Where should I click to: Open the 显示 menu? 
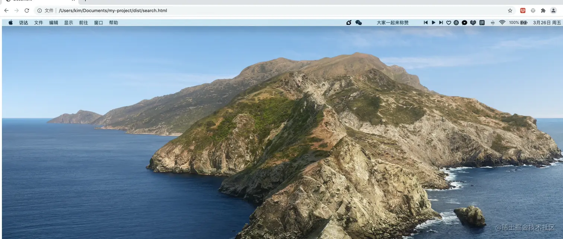pos(69,23)
